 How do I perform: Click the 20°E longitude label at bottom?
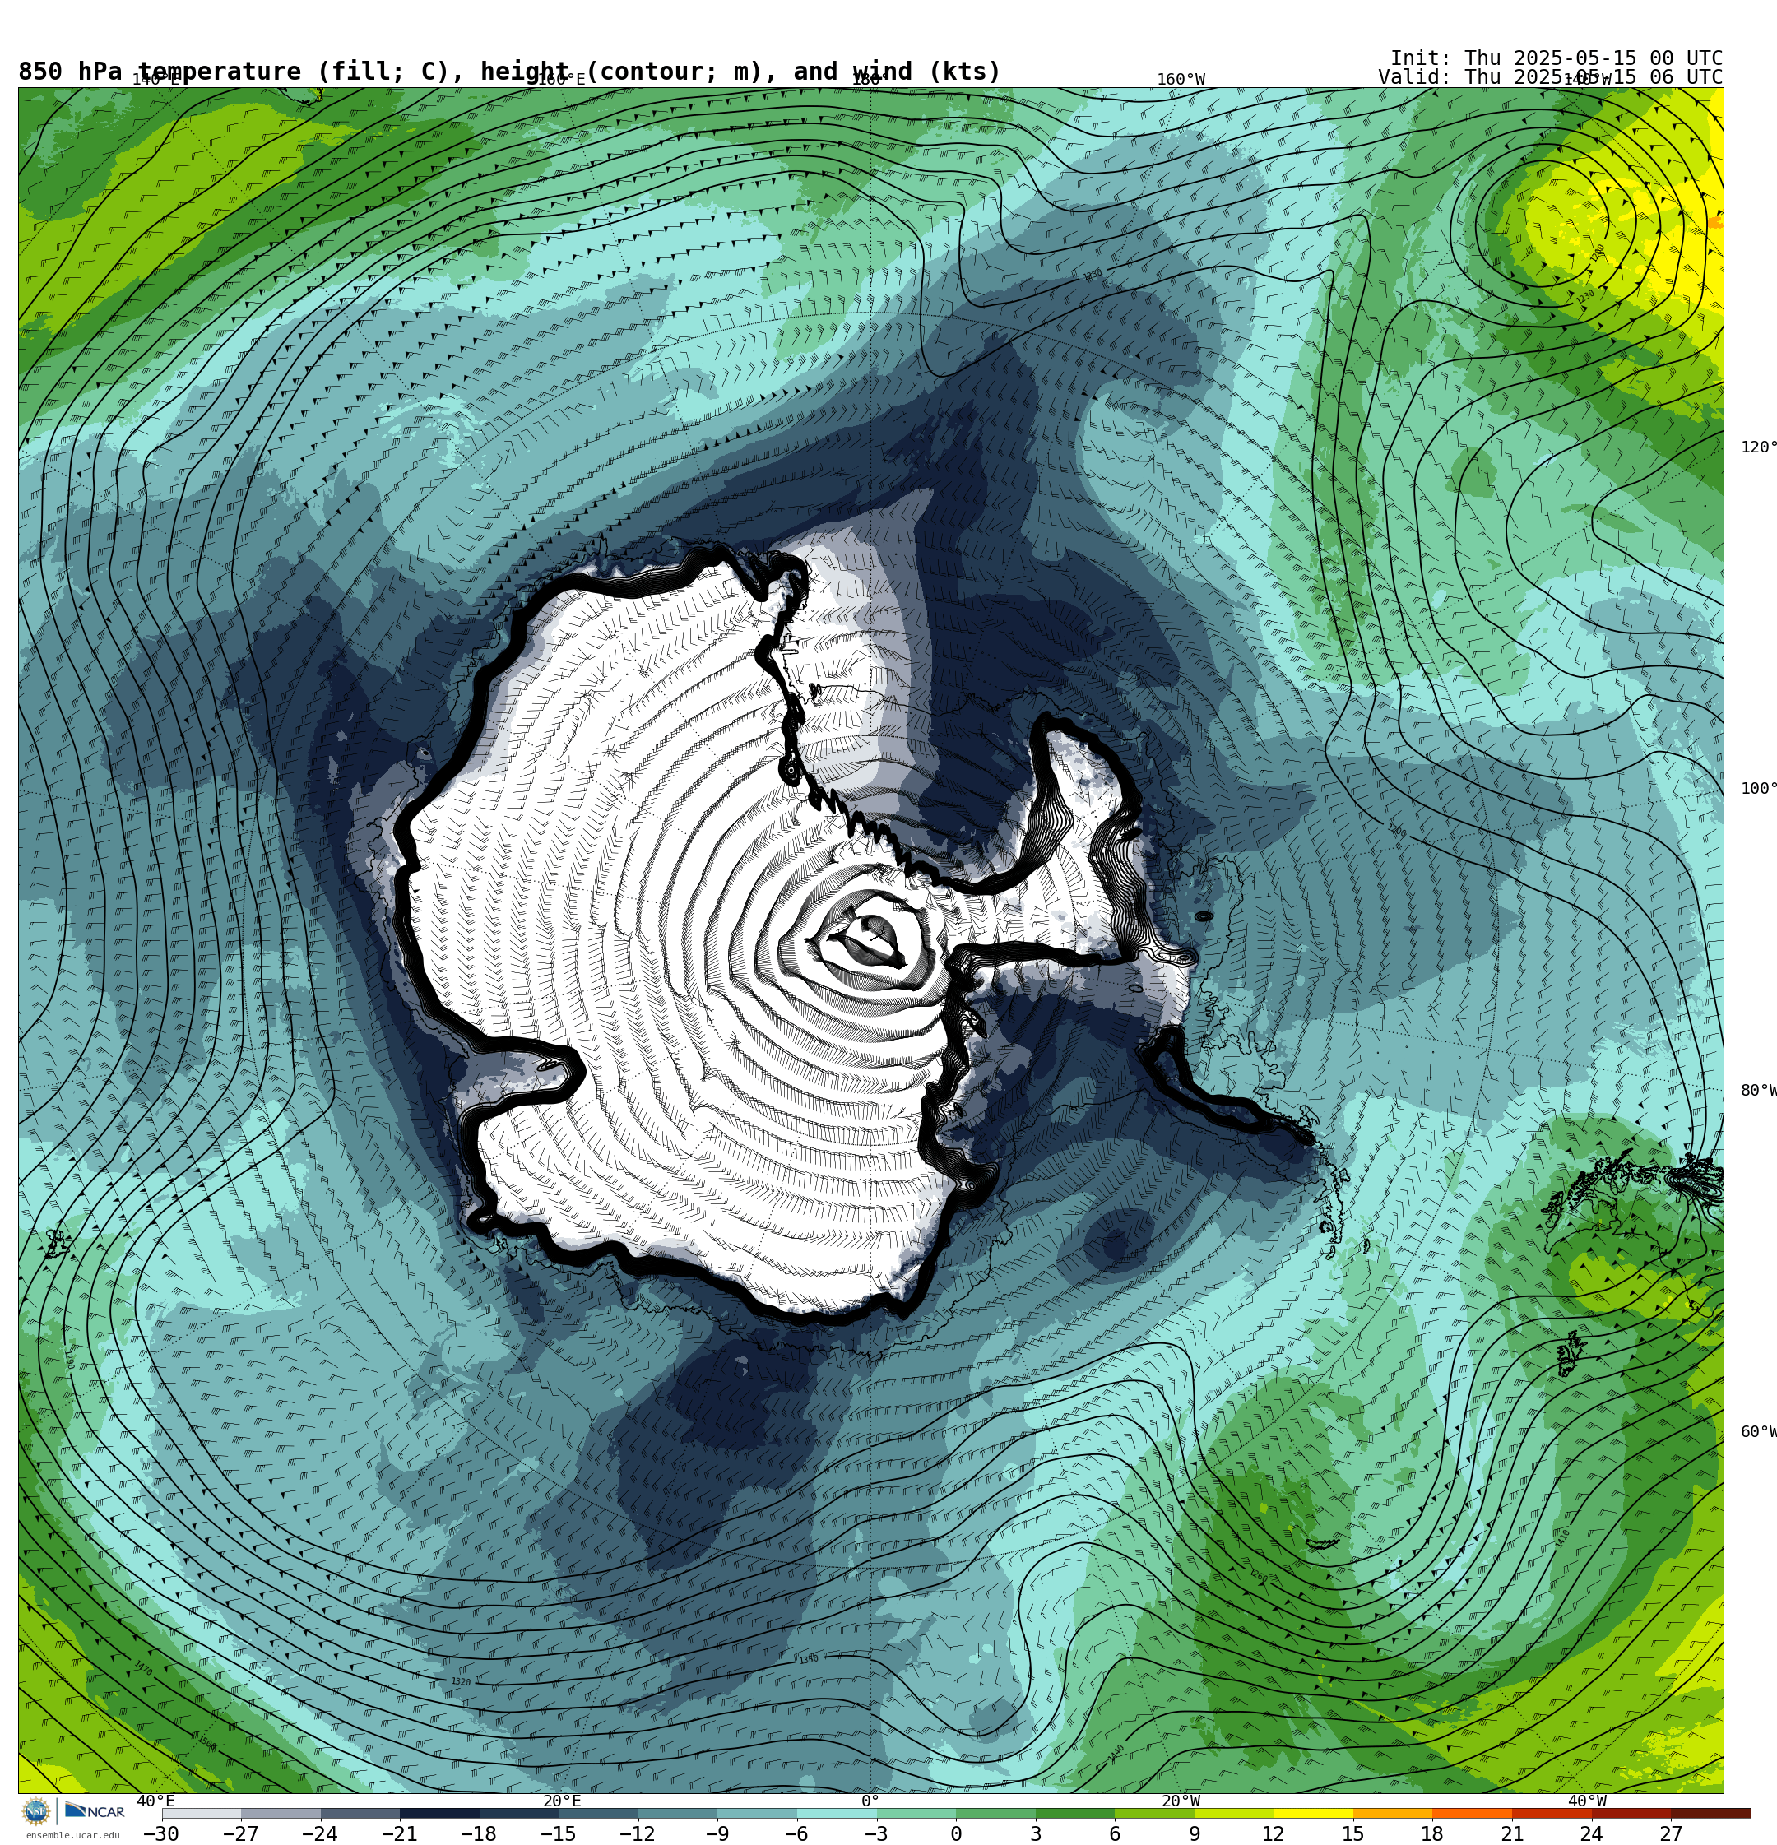pyautogui.click(x=561, y=1801)
